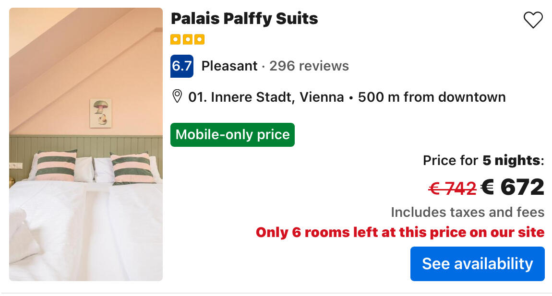Click the Includes taxes and fees note

coord(468,212)
